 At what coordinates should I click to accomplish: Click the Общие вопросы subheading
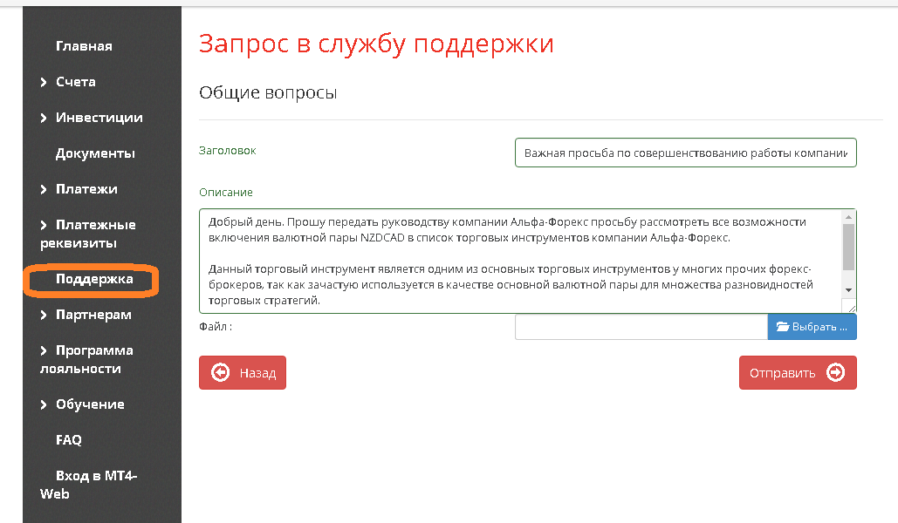coord(268,92)
